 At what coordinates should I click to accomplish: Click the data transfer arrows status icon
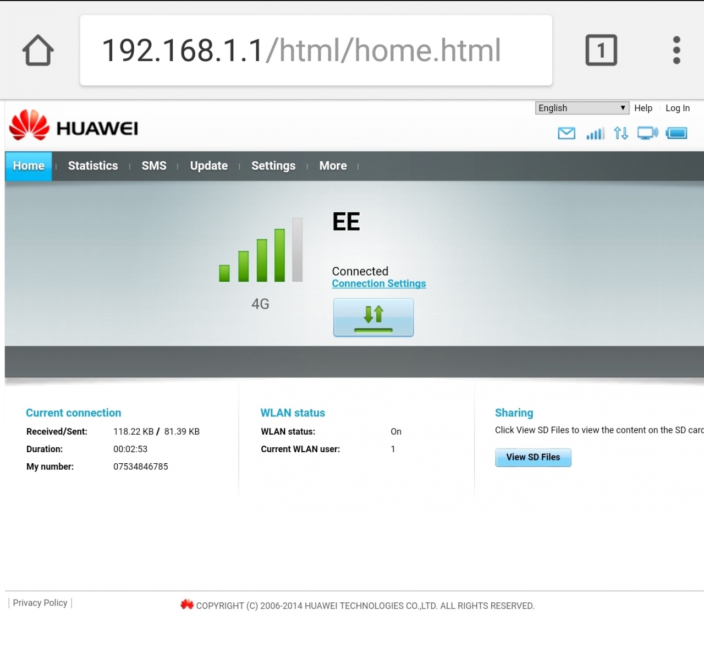pyautogui.click(x=621, y=133)
